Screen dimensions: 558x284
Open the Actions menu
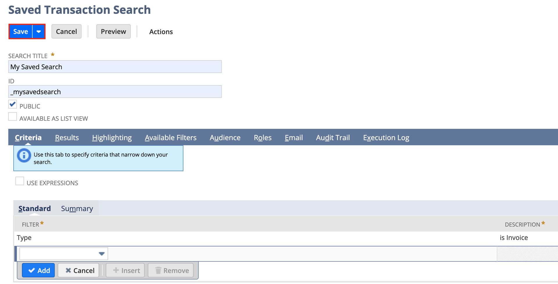tap(161, 32)
